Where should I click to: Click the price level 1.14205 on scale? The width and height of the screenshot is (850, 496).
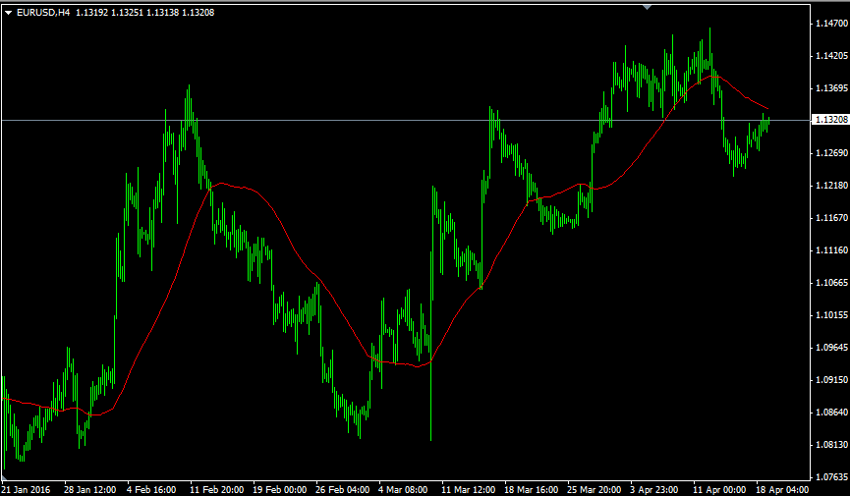pos(831,56)
